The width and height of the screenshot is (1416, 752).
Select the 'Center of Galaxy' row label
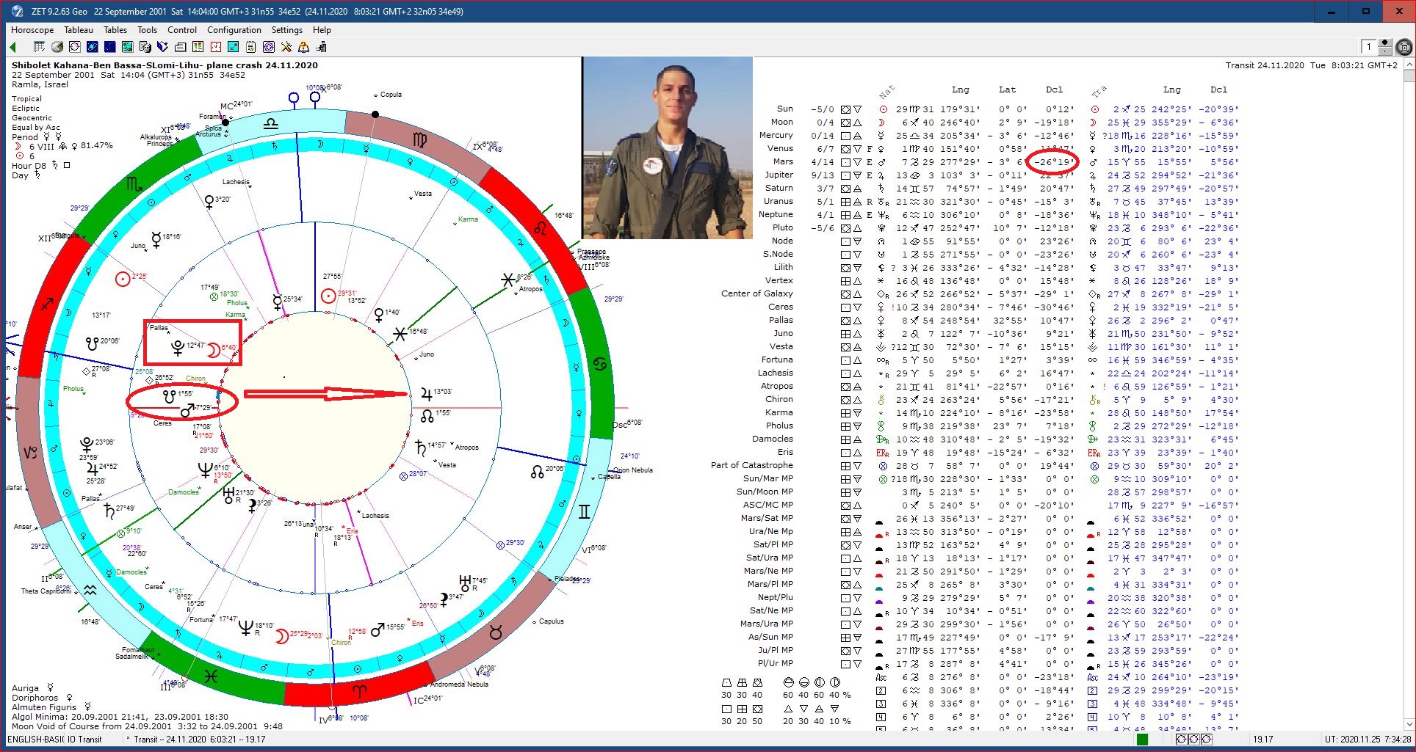click(x=757, y=293)
